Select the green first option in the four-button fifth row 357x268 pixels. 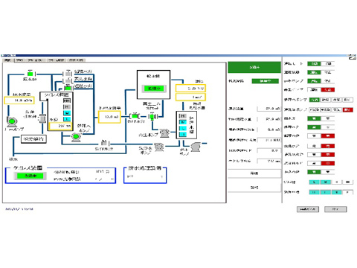[x=315, y=100]
